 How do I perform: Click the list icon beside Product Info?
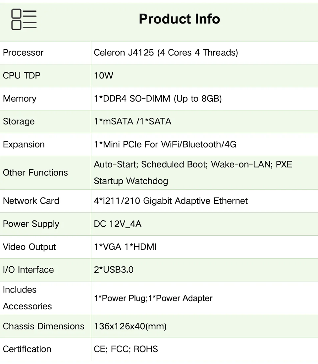pos(24,20)
